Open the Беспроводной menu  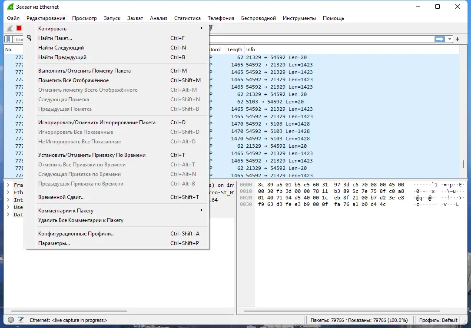pyautogui.click(x=259, y=18)
